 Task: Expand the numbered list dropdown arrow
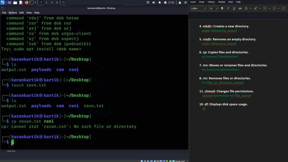[279, 9]
